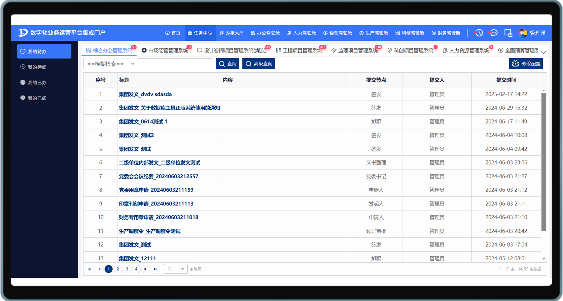Go to page 3 of results

[x=127, y=269]
